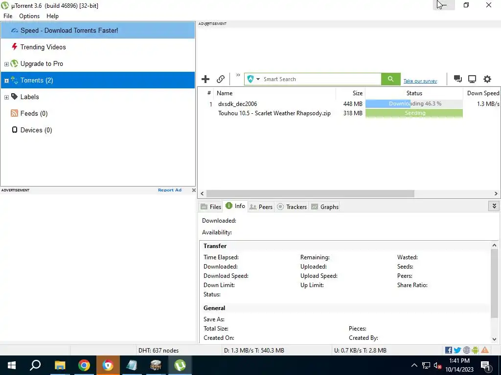Click the green search magnifier button
Viewport: 501px width, 375px height.
coord(390,79)
